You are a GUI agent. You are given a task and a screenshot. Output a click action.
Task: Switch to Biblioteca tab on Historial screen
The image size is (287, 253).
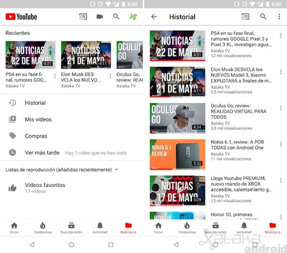point(272,228)
